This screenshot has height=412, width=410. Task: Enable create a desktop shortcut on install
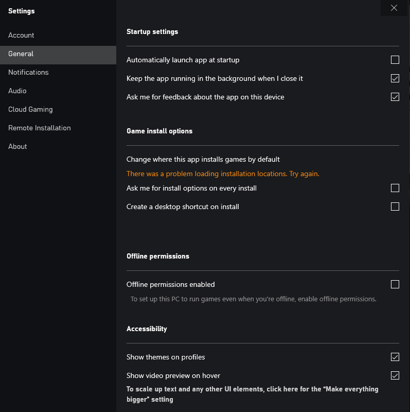point(395,207)
